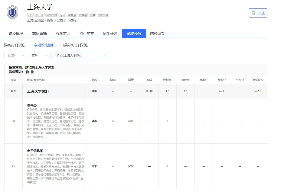This screenshot has width=284, height=192.
Task: Click the 国重点 tag
Action: tap(72, 15)
